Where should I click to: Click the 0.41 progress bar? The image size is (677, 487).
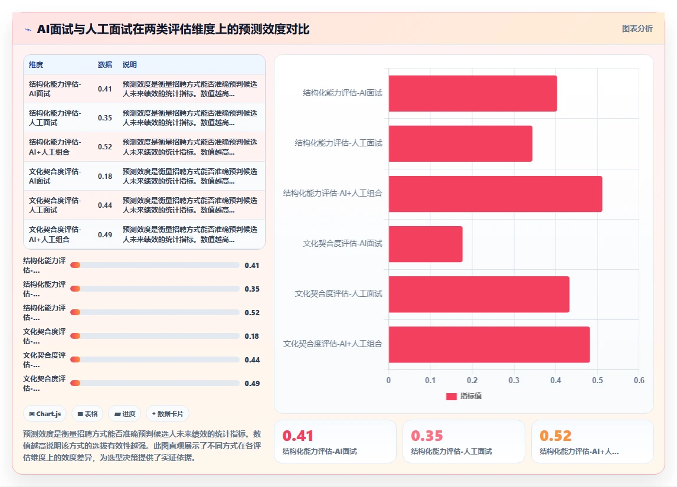tap(155, 265)
